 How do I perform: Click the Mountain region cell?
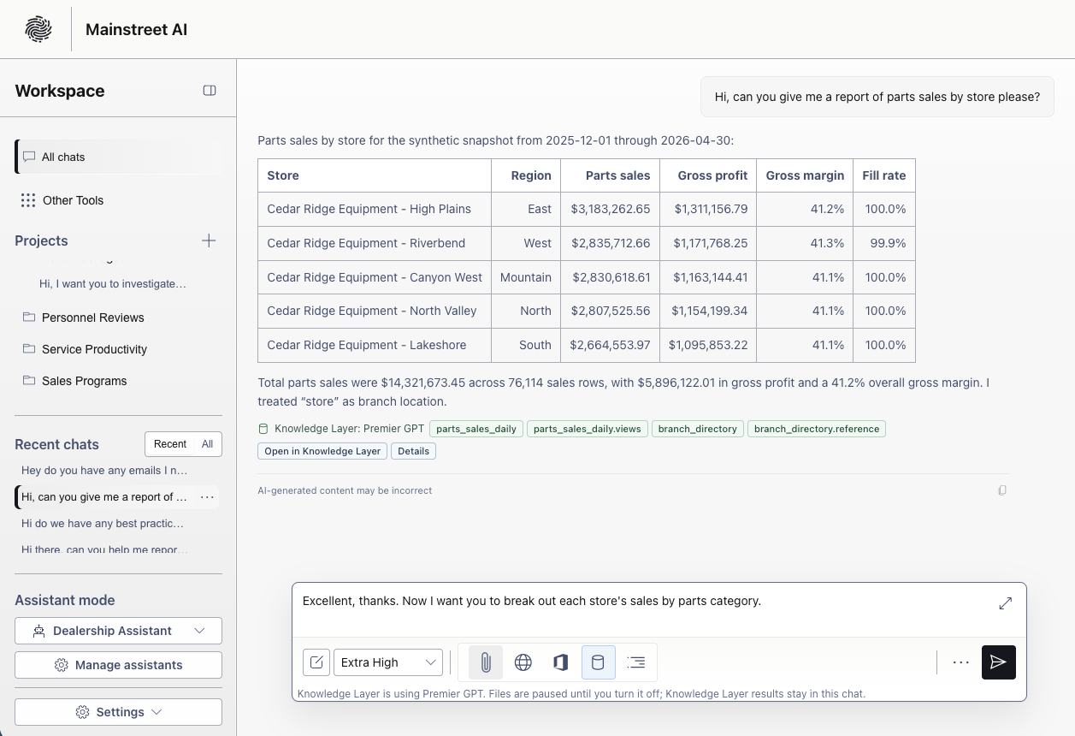coord(526,277)
